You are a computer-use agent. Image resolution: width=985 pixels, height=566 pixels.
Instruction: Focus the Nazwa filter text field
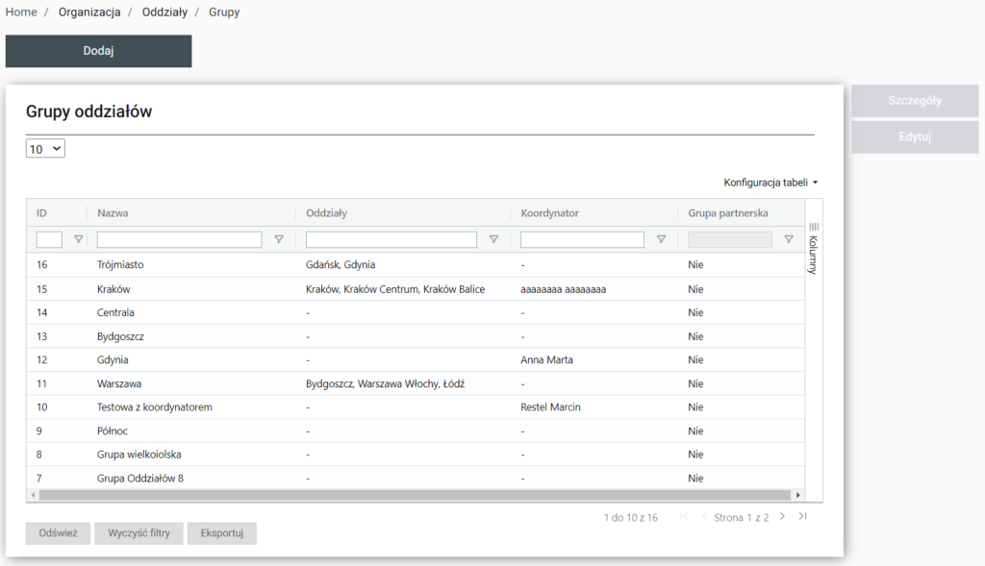point(179,239)
